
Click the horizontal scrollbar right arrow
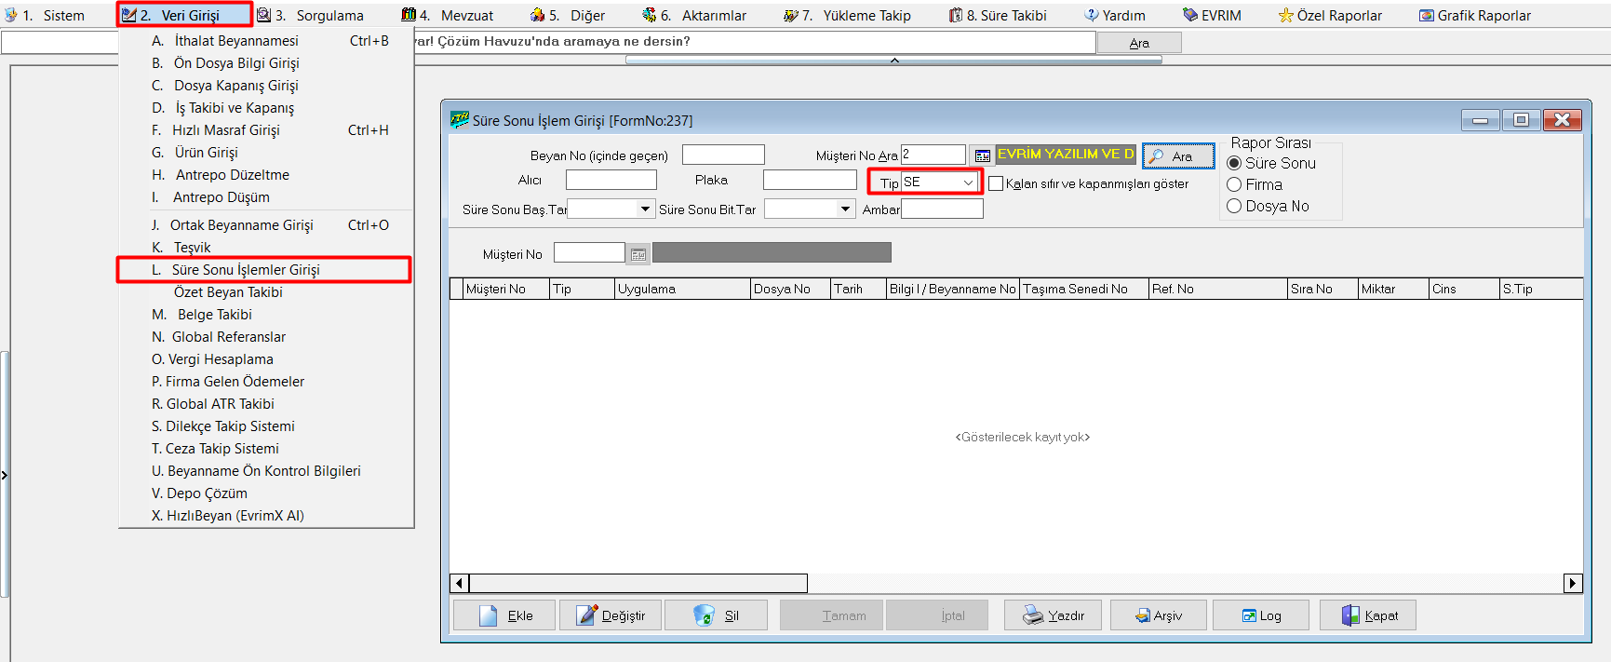coord(1573,583)
